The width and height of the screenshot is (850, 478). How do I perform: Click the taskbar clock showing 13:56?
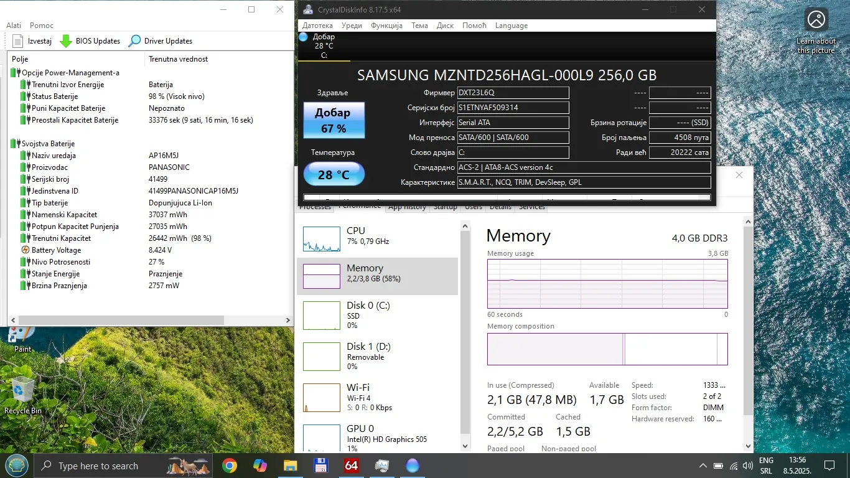[x=796, y=466]
